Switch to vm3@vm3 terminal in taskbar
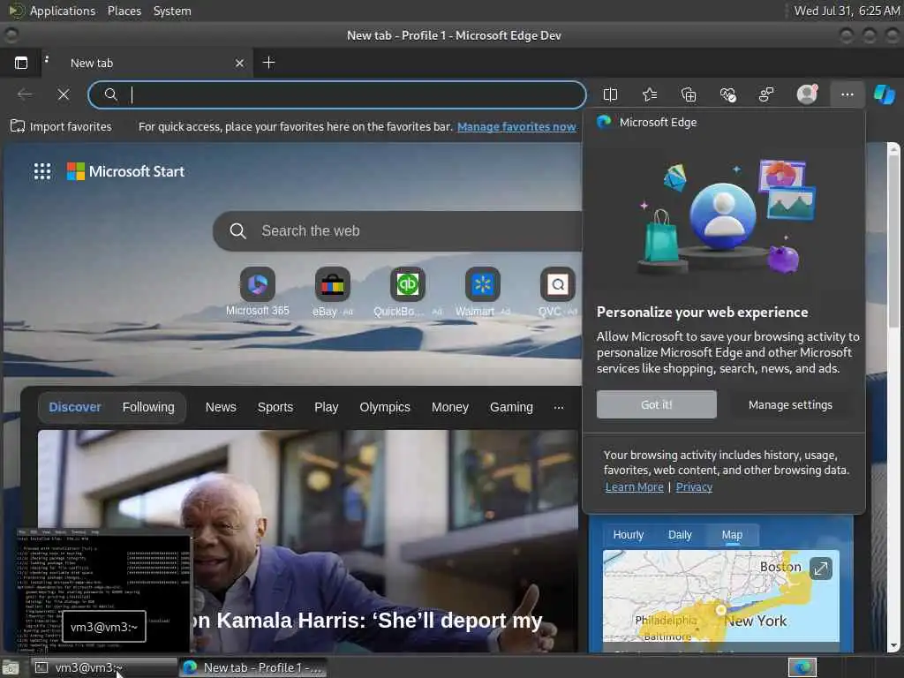The width and height of the screenshot is (904, 678). coord(104,667)
